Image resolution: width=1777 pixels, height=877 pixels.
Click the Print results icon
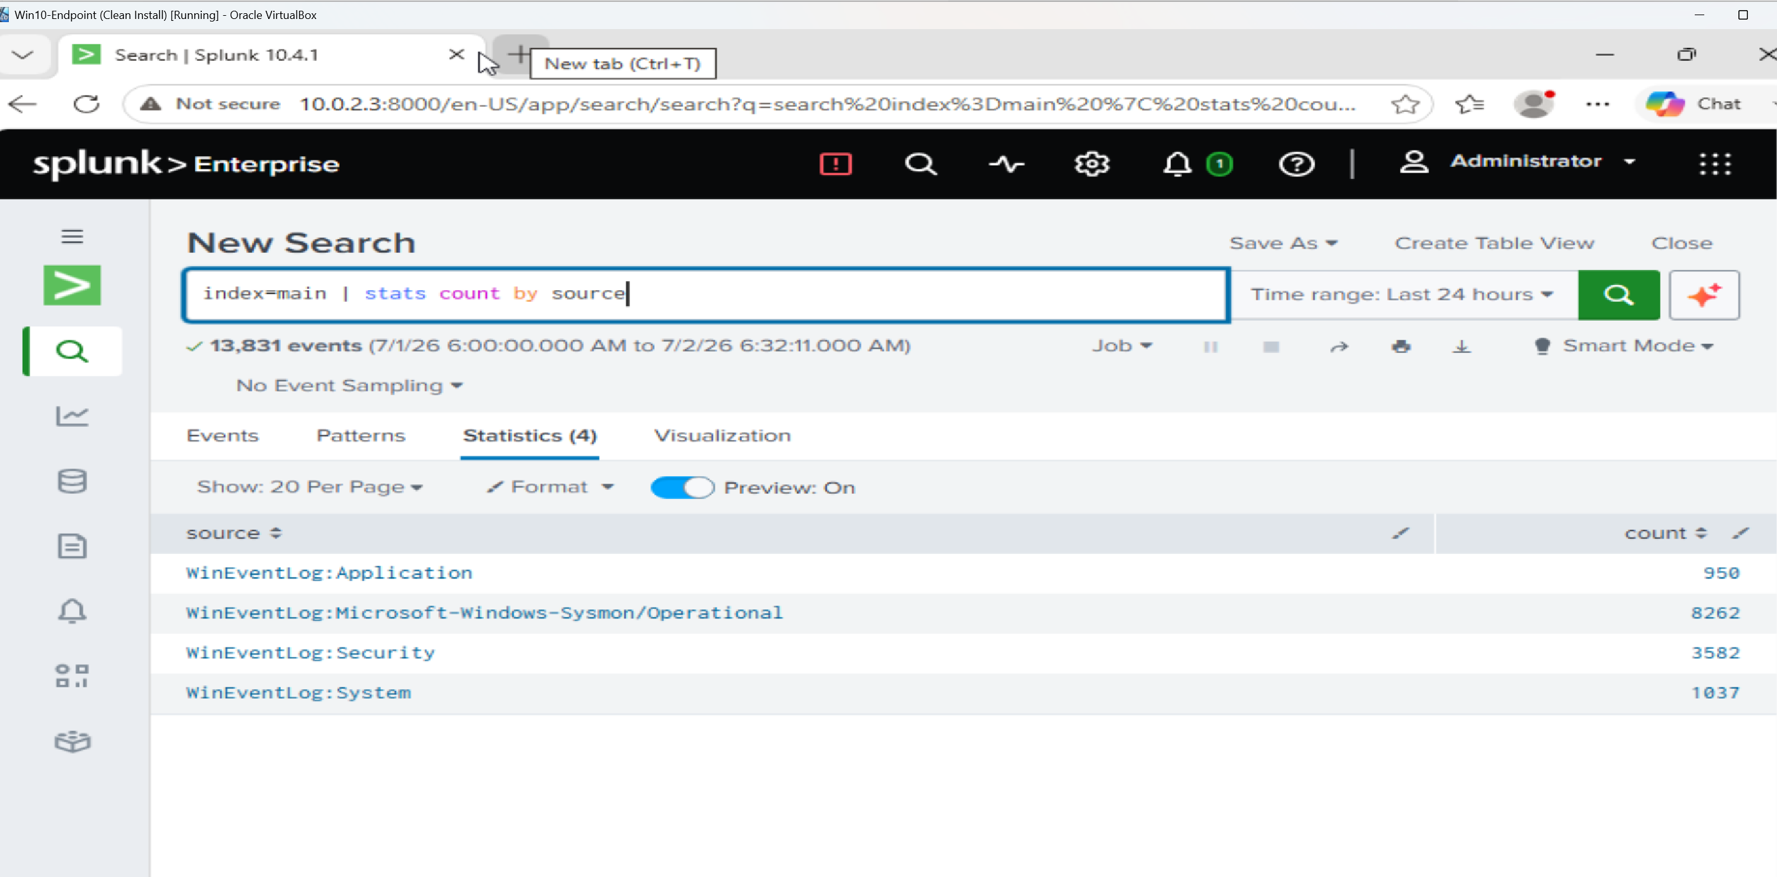(1401, 346)
